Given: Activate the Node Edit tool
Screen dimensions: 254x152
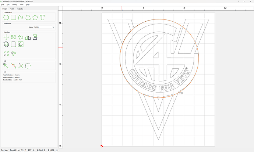Looking at the screenshot, I should point(6,66).
